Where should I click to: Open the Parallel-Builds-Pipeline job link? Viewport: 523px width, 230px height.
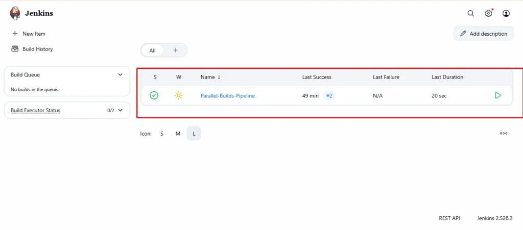click(227, 96)
